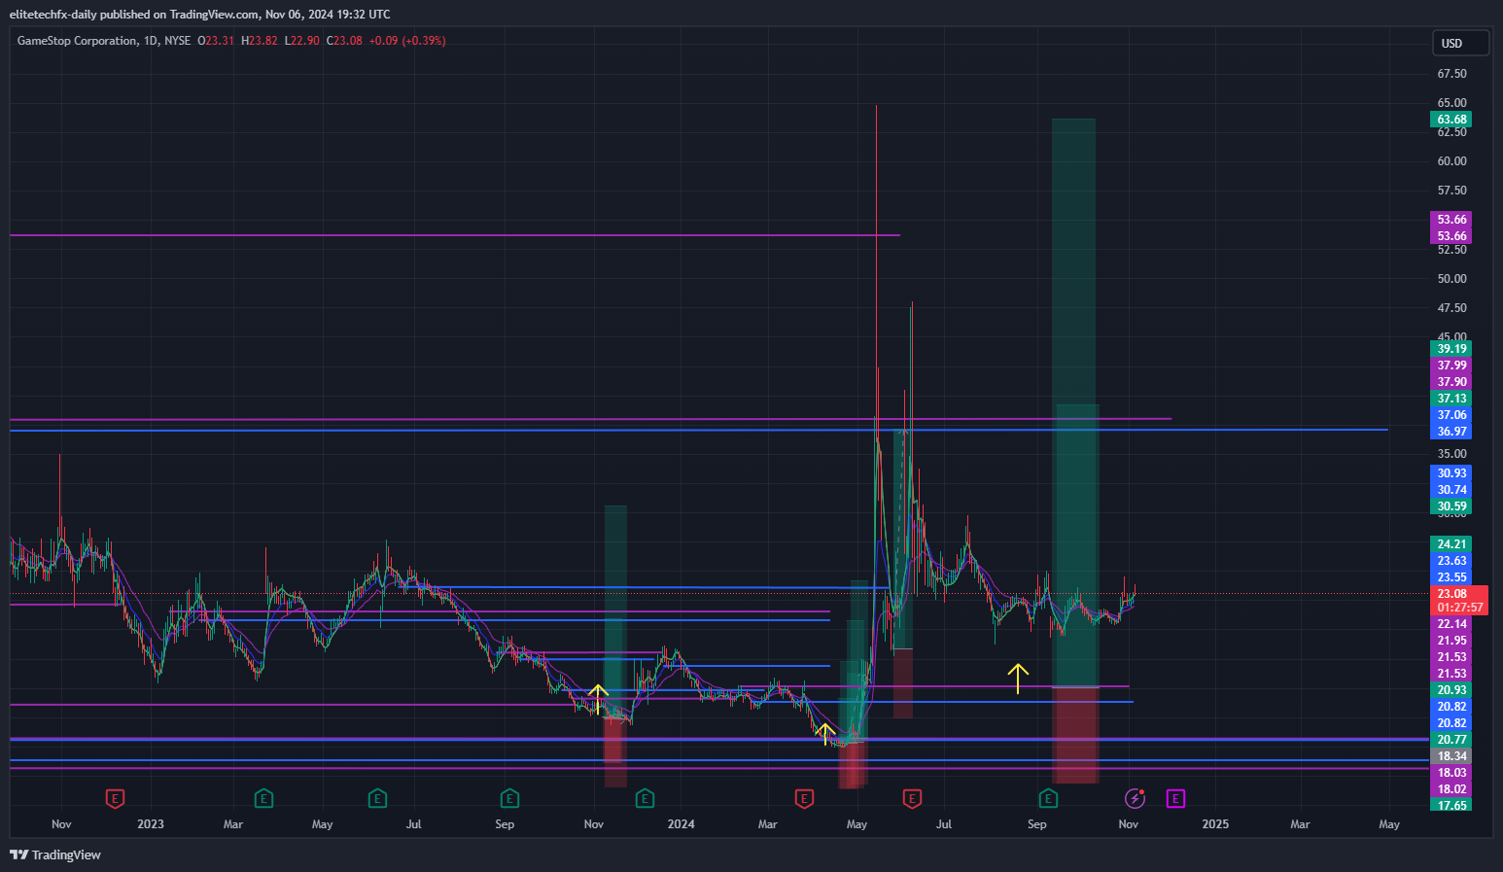The width and height of the screenshot is (1503, 872).
Task: Select the green 39.19 price label
Action: 1451,349
